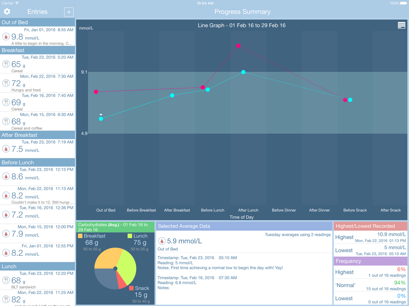The height and width of the screenshot is (306, 409).
Task: Tap the blood drop icon for the Jan 01 8.2 reading
Action: click(6, 253)
